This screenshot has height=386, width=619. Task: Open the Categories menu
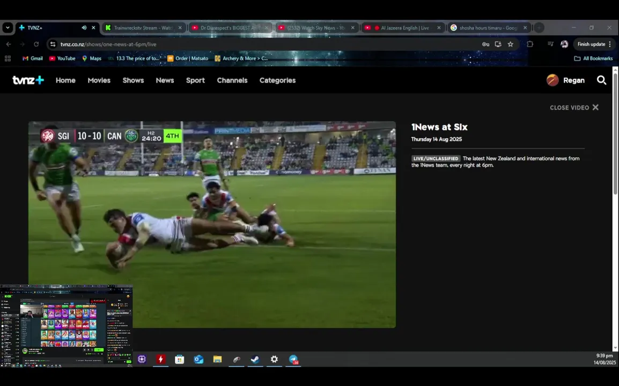click(277, 80)
